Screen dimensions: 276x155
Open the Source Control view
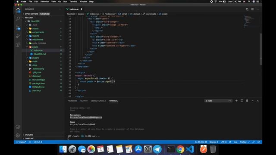(18, 28)
